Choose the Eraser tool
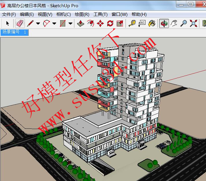This screenshot has height=181, width=206. [x=20, y=23]
